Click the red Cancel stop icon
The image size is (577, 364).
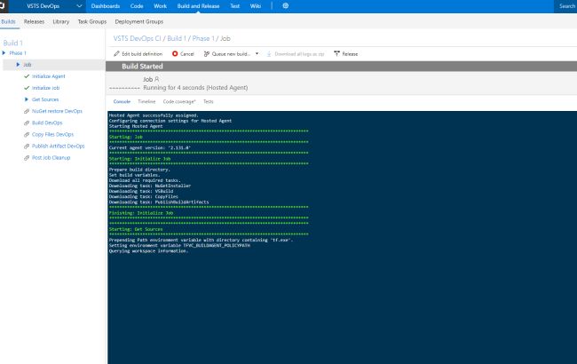[x=175, y=54]
